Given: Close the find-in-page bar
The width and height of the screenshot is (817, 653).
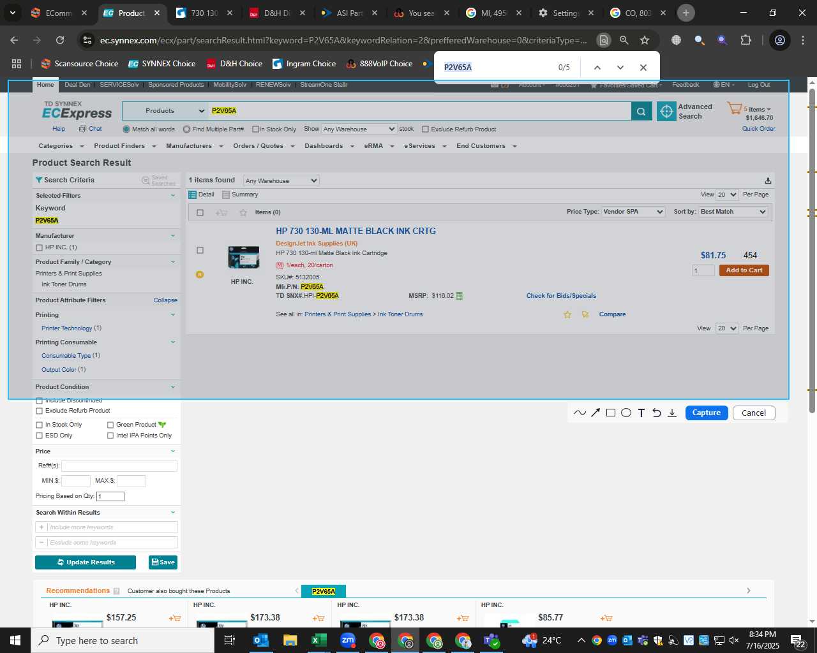Looking at the screenshot, I should (643, 68).
